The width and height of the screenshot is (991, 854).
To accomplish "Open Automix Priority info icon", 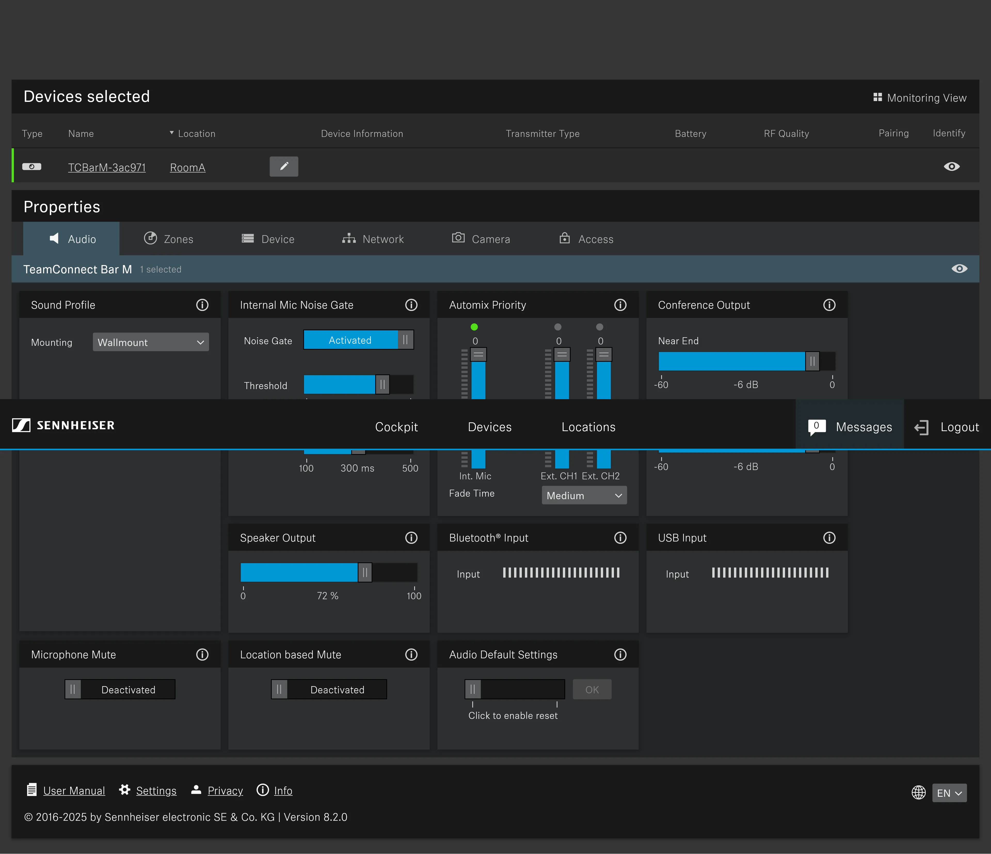I will click(620, 305).
